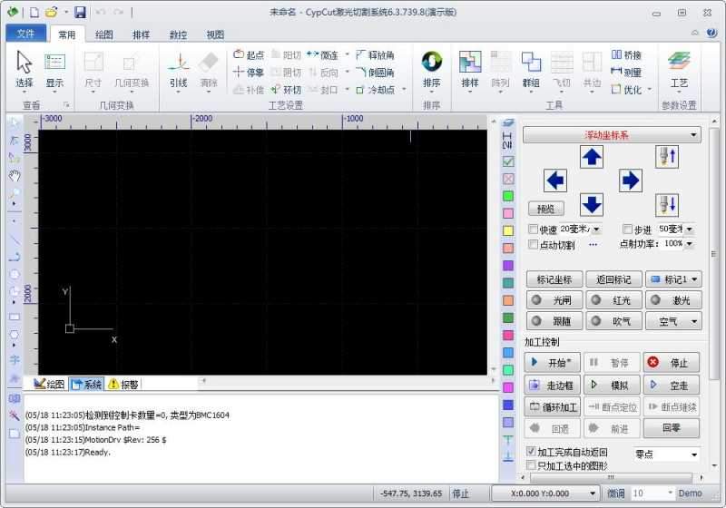Jog the head with the left arrow

pyautogui.click(x=554, y=181)
